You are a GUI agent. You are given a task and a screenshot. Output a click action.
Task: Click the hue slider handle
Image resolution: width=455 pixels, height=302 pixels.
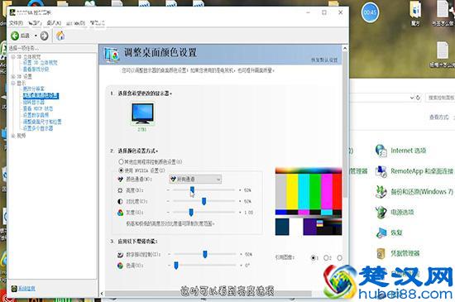[176, 266]
